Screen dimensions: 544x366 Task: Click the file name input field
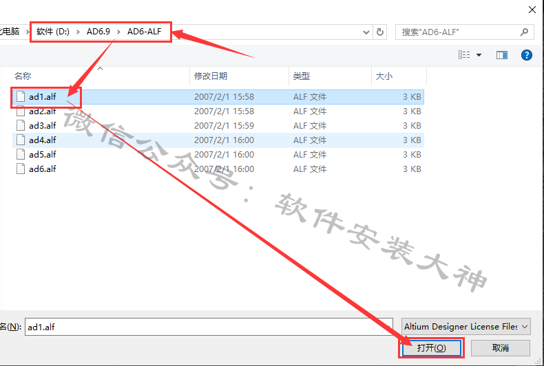click(x=209, y=327)
